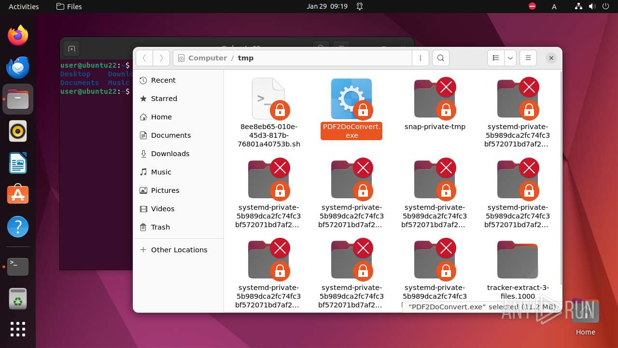Open Other Locations in the sidebar

[178, 250]
